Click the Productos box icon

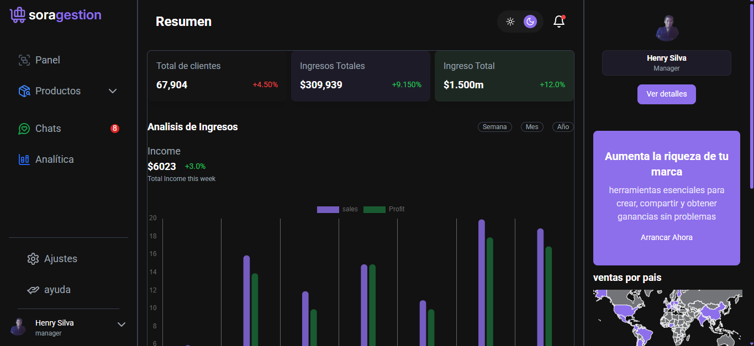pyautogui.click(x=24, y=91)
